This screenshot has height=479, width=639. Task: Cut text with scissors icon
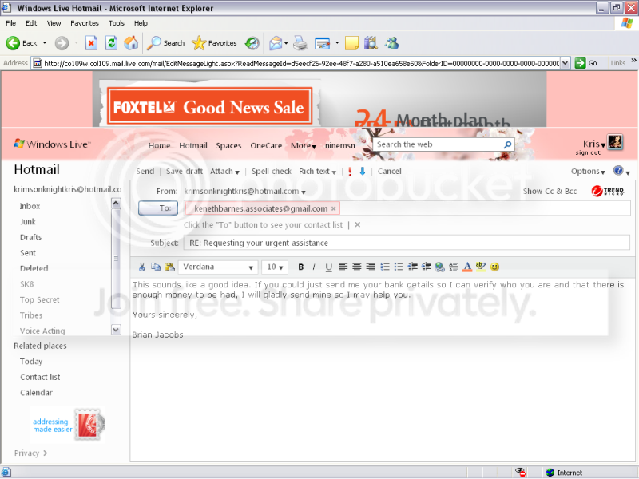142,267
